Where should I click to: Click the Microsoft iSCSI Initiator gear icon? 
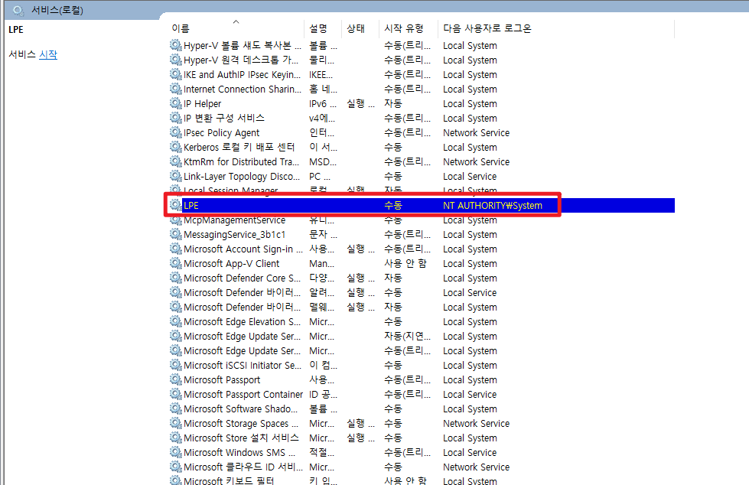coord(176,365)
